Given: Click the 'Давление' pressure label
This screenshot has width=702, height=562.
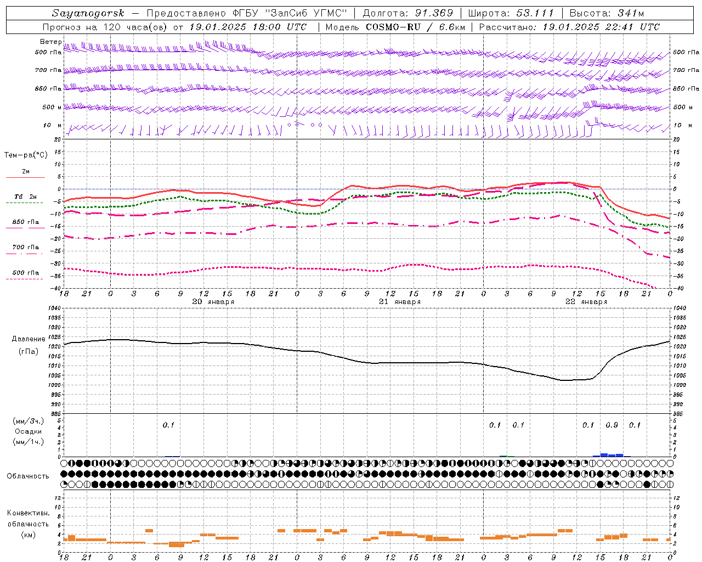Looking at the screenshot, I should pyautogui.click(x=28, y=339).
